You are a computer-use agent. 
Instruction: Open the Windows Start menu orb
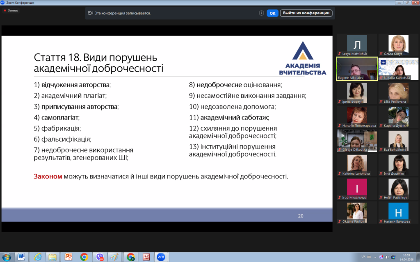click(x=7, y=257)
